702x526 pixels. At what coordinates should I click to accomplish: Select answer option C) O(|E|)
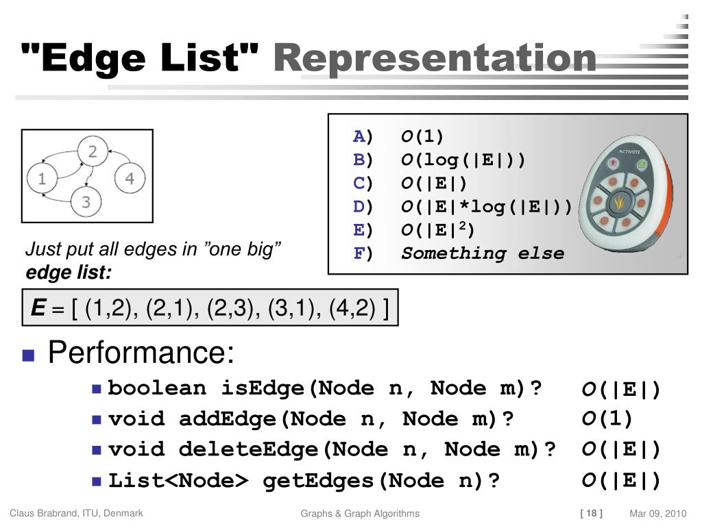[x=410, y=183]
